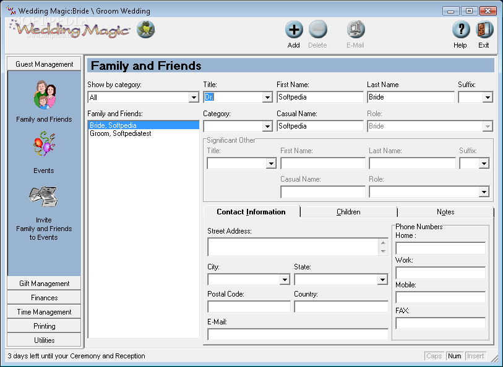503x367 pixels.
Task: Click the Street Address text box
Action: point(293,247)
